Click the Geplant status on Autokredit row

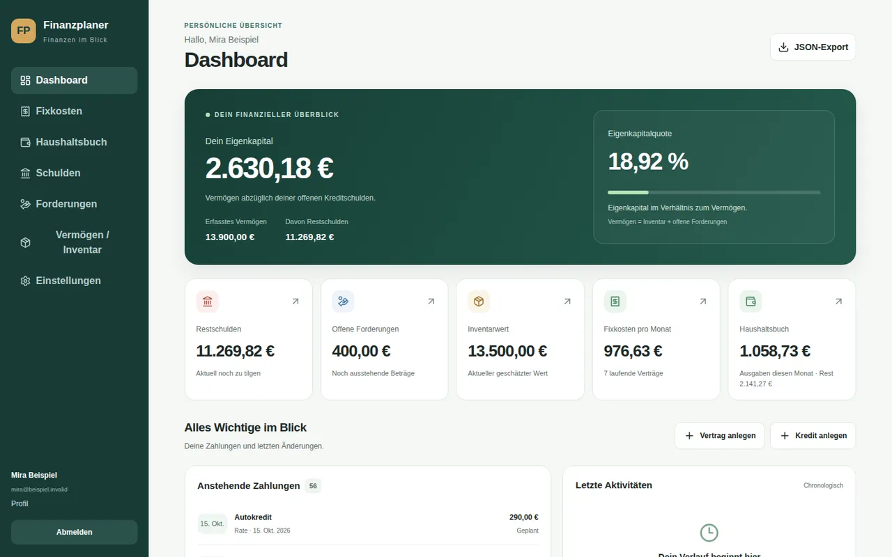(526, 531)
